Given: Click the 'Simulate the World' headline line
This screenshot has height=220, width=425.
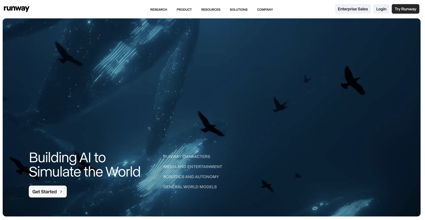Looking at the screenshot, I should (84, 172).
